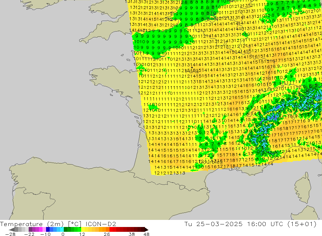Viewport: 322px width, 236px height.
Task: Click the 12 legend value
Action: point(82,234)
